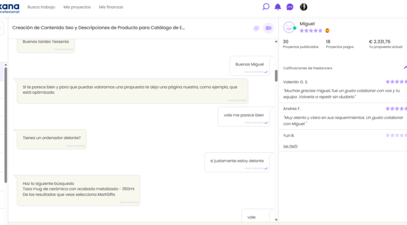Click Andres F. reviewer name
This screenshot has width=407, height=225.
tap(292, 108)
